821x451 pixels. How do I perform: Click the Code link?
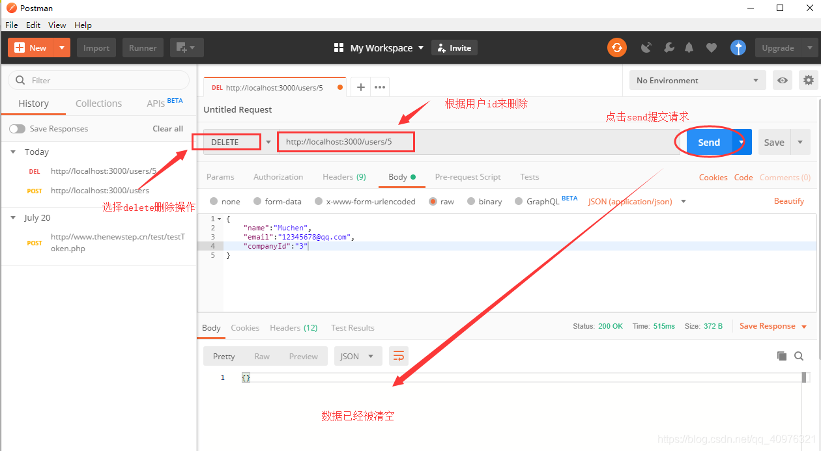coord(743,177)
